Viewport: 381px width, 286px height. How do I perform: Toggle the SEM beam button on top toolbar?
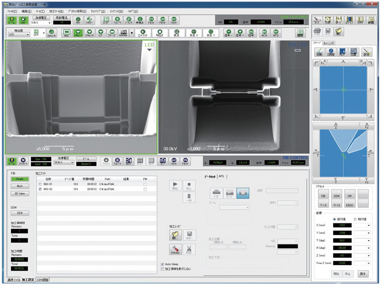(11, 20)
